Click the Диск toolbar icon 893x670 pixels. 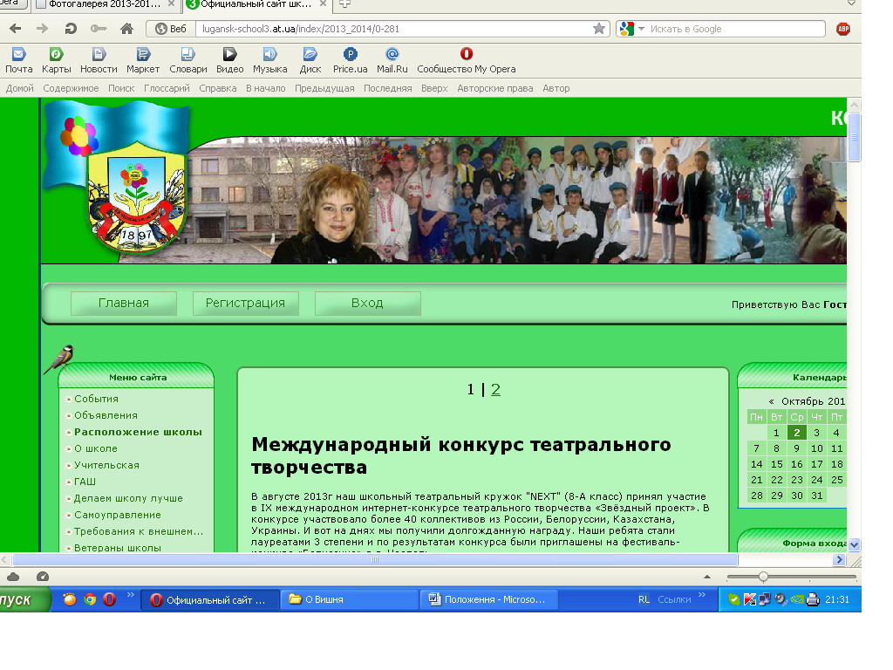click(310, 59)
